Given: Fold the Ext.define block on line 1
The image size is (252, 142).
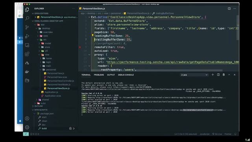Looking at the screenshot, I should click(x=89, y=17).
